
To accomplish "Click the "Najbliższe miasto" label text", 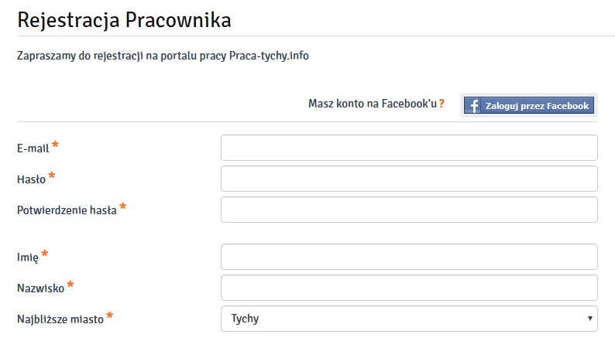I will coord(60,319).
